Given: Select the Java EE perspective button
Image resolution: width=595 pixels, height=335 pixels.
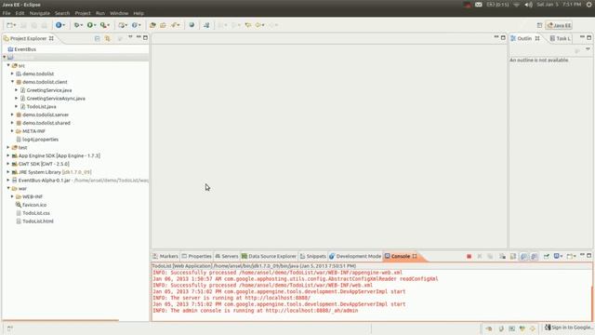Looking at the screenshot, I should click(x=559, y=25).
